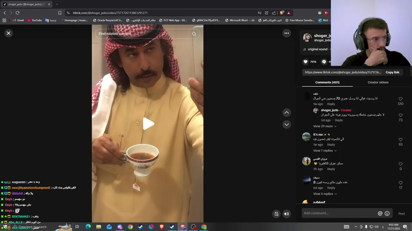Like the comment with 17 likes
The image size is (412, 231).
click(x=400, y=183)
